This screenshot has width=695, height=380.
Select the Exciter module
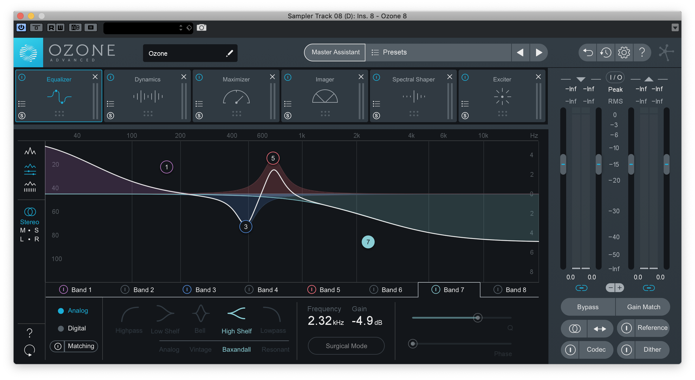point(502,96)
